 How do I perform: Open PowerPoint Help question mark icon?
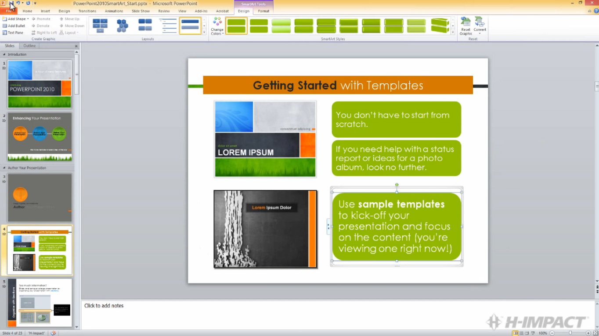[595, 11]
